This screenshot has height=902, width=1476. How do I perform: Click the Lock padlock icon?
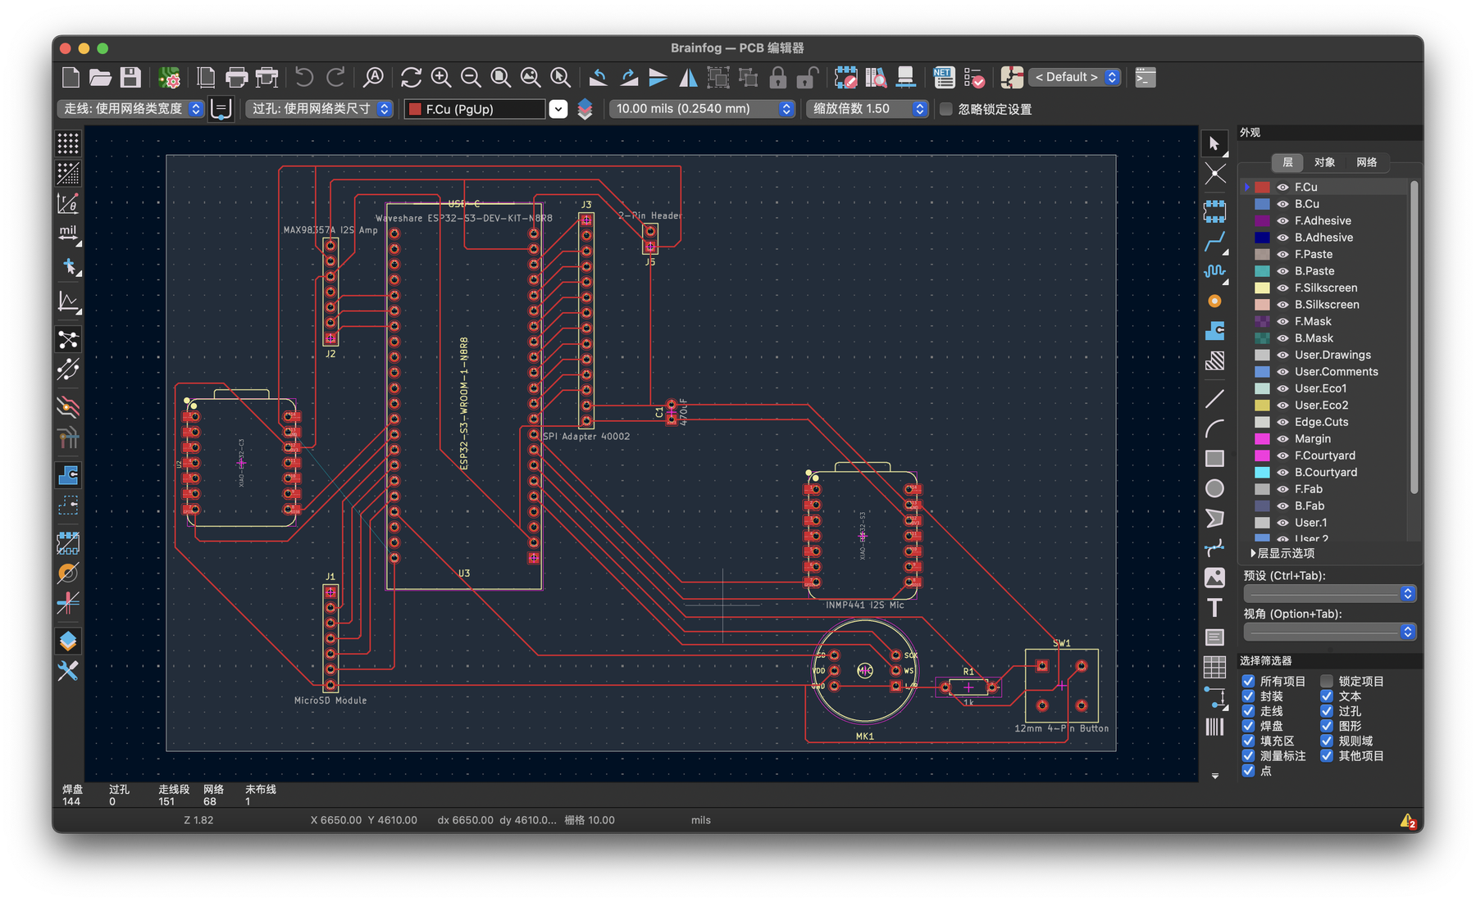click(777, 78)
